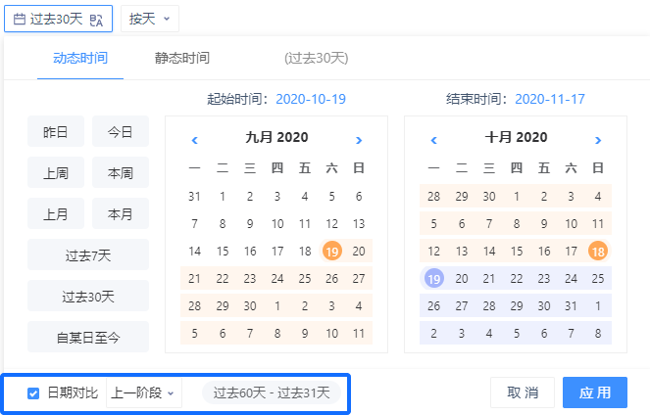This screenshot has height=415, width=650.
Task: Go to next month on October calendar
Action: click(598, 141)
